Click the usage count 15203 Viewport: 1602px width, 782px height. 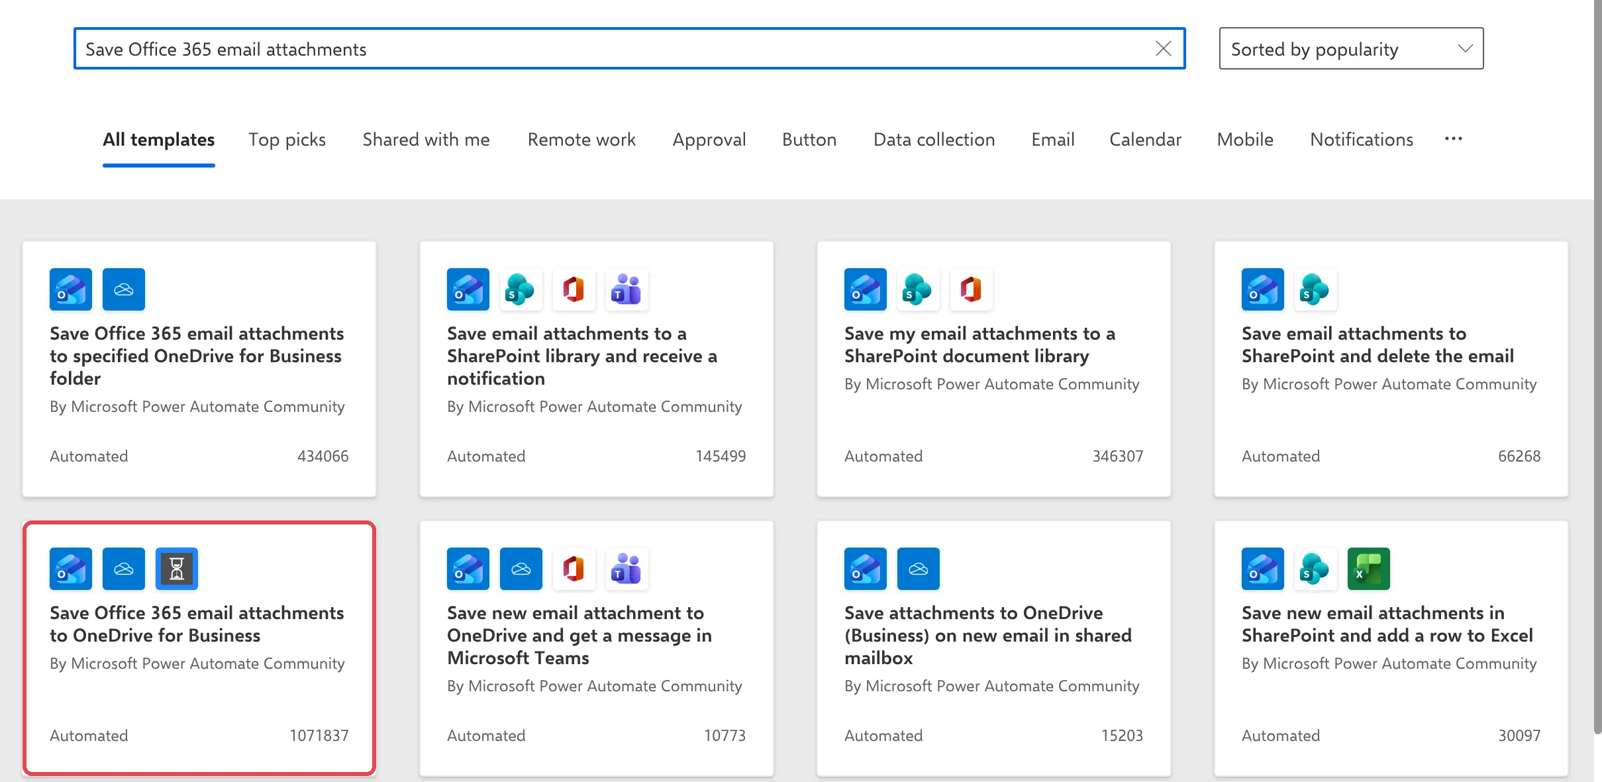(x=1122, y=736)
